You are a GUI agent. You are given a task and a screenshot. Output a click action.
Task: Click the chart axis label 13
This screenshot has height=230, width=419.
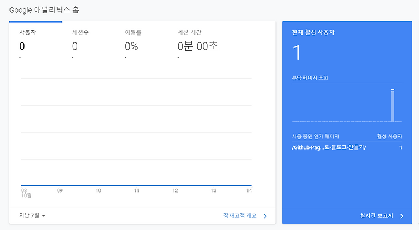pos(213,190)
